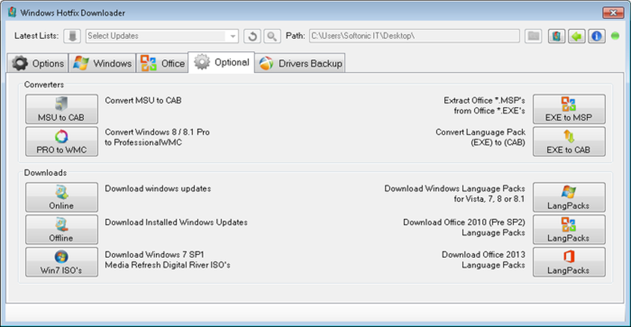This screenshot has width=631, height=327.
Task: Click the 'Convert Language Pack' text
Action: tap(481, 132)
